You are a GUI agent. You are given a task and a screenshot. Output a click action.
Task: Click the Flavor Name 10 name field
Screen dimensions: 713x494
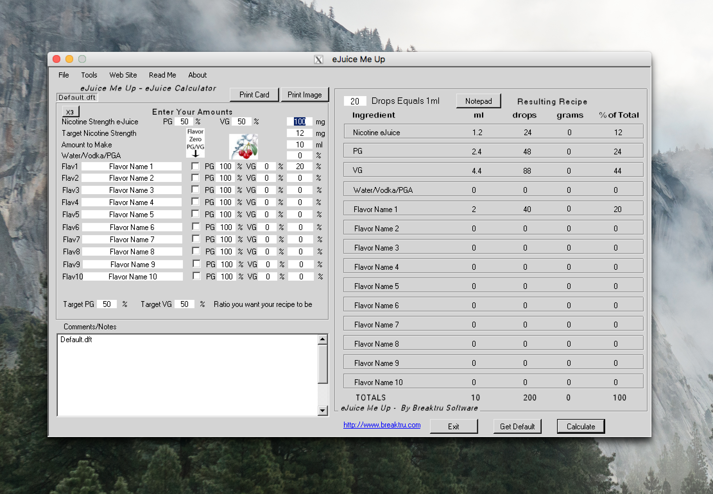coord(133,276)
